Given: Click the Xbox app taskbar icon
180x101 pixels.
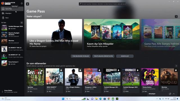Looking at the screenshot, I should 113,99.
